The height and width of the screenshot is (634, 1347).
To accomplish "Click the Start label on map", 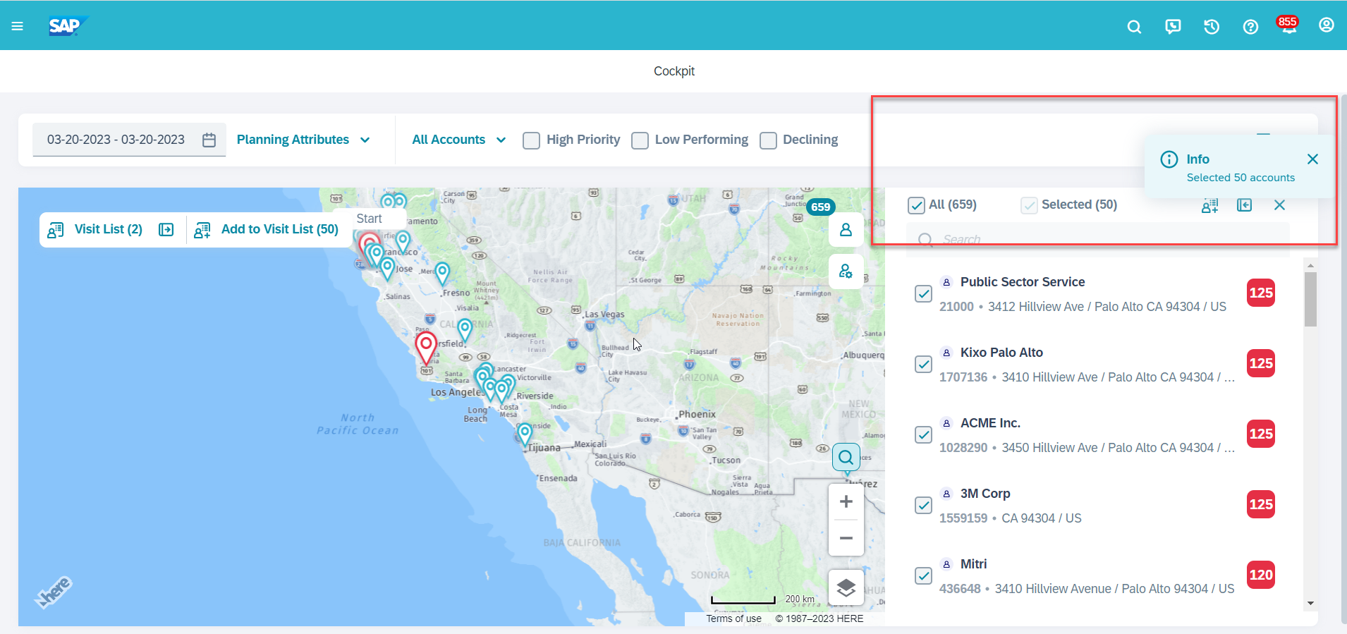I will 369,219.
